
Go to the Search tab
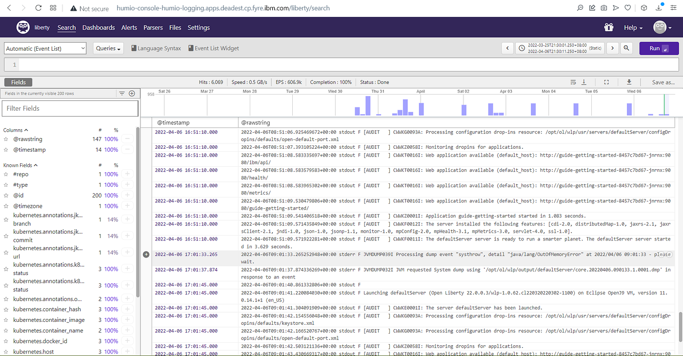point(66,28)
